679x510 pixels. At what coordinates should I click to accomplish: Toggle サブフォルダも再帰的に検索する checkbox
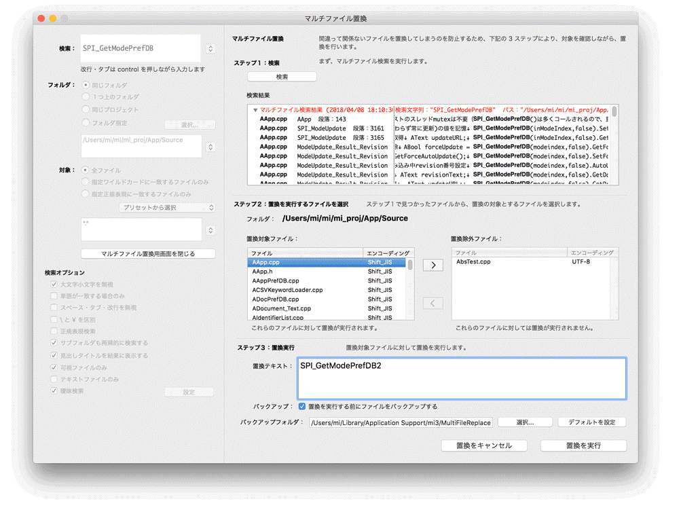coord(54,343)
